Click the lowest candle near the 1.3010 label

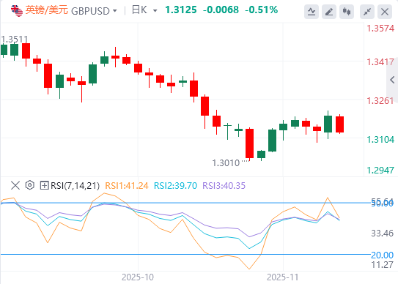(249, 143)
